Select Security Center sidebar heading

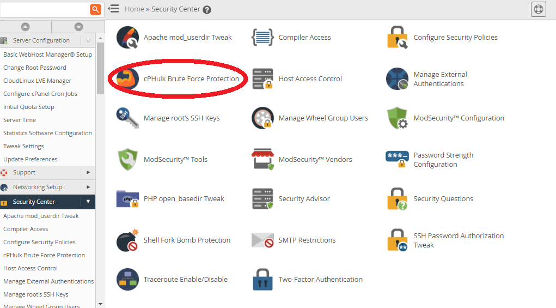[x=34, y=202]
